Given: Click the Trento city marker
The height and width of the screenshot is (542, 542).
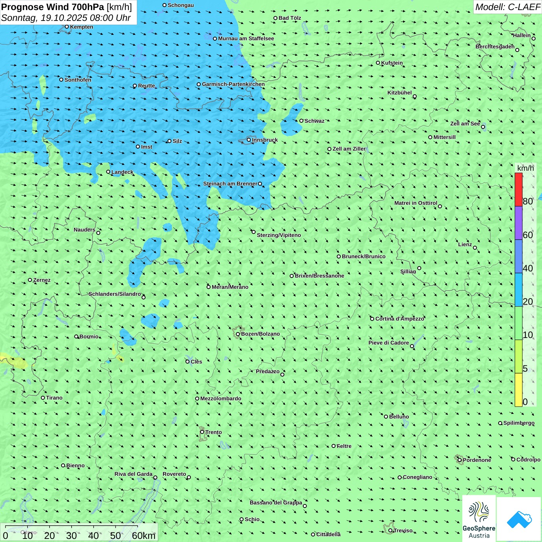Looking at the screenshot, I should pos(202,432).
